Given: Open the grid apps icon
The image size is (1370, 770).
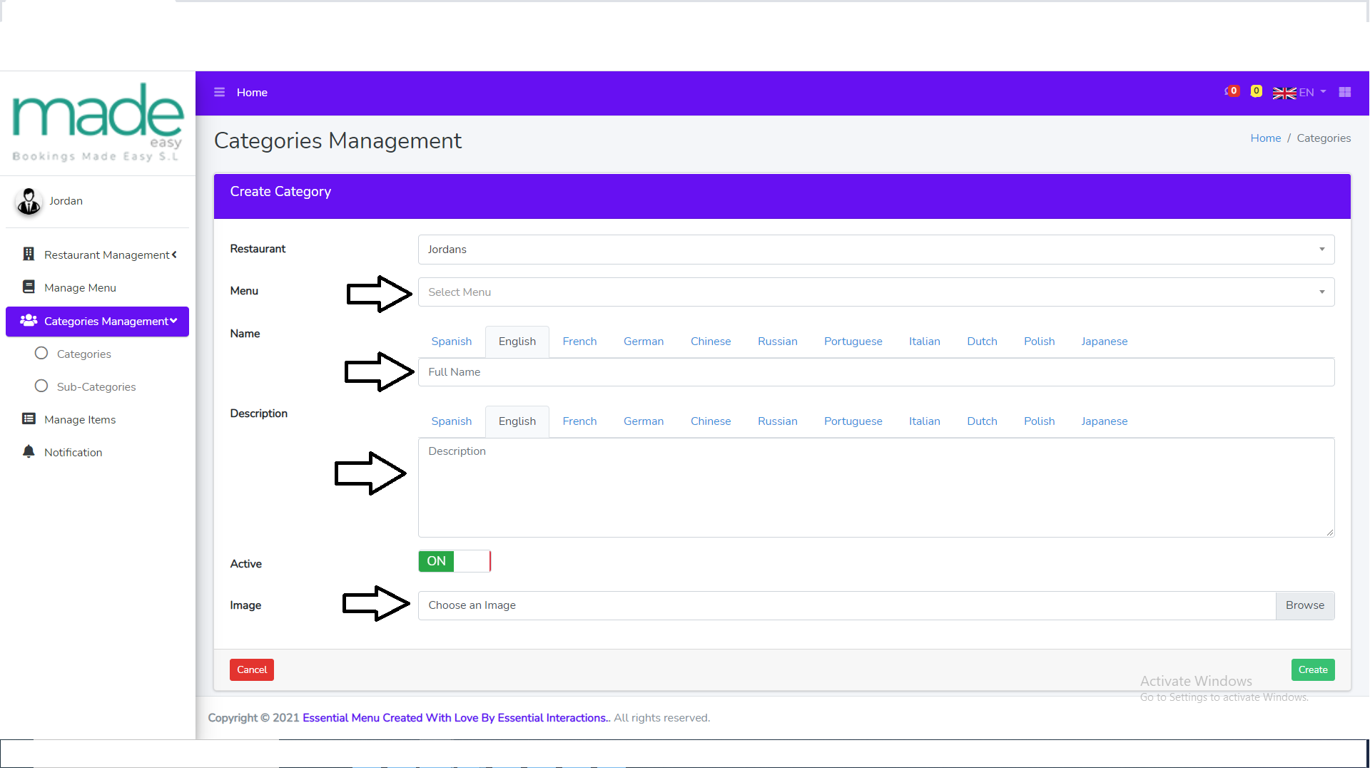Looking at the screenshot, I should [x=1345, y=92].
